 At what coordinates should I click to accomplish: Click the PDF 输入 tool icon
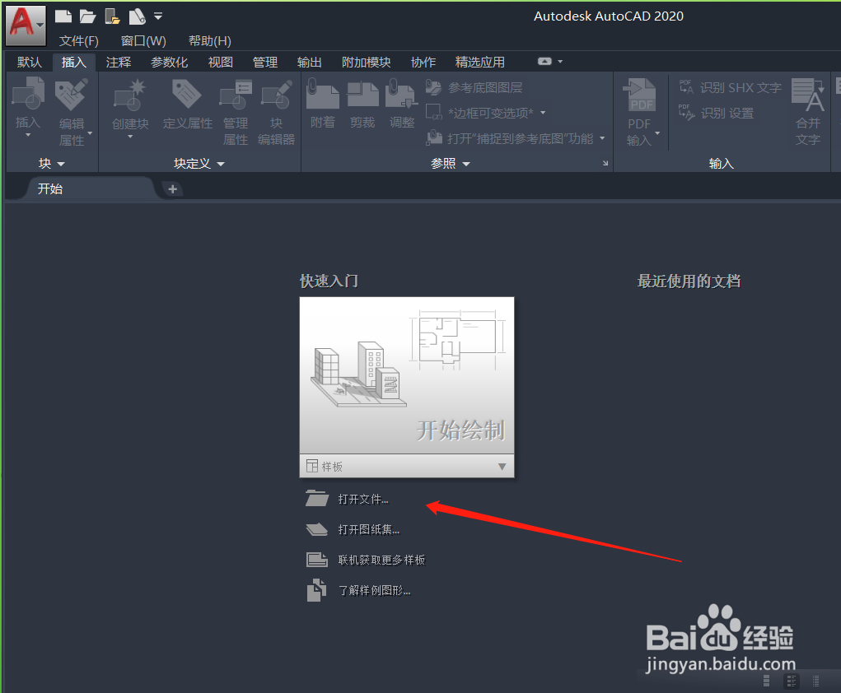click(x=642, y=95)
